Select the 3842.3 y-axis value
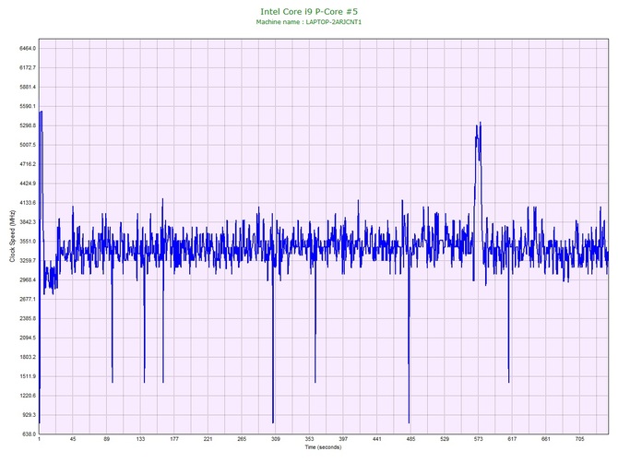The width and height of the screenshot is (618, 463). 28,222
